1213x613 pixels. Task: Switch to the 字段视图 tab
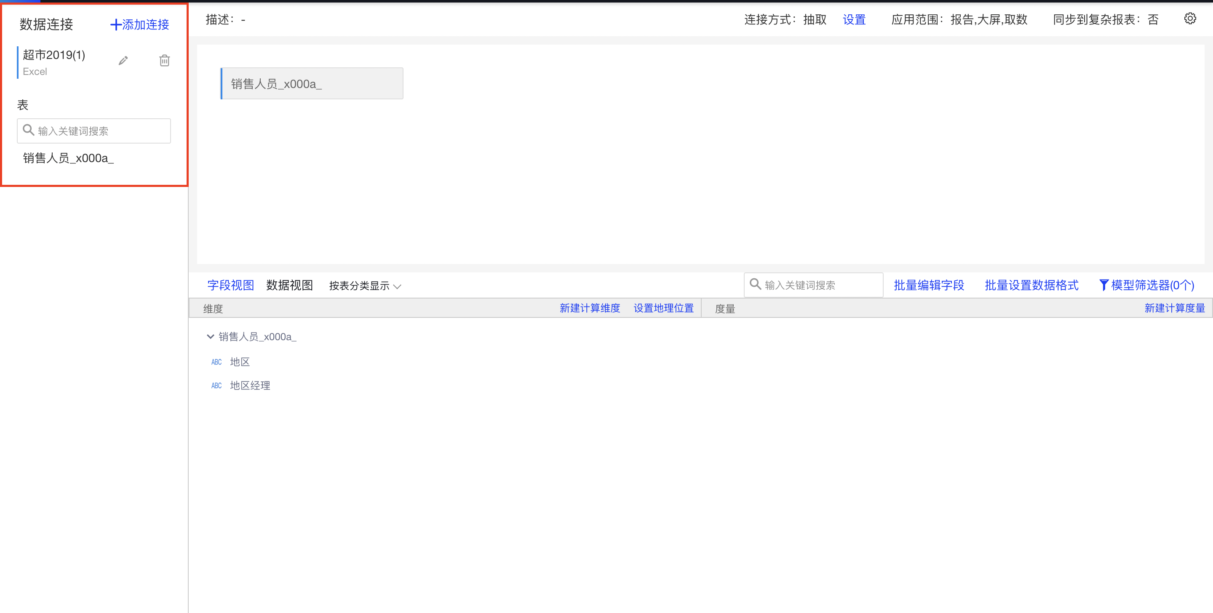pos(230,285)
